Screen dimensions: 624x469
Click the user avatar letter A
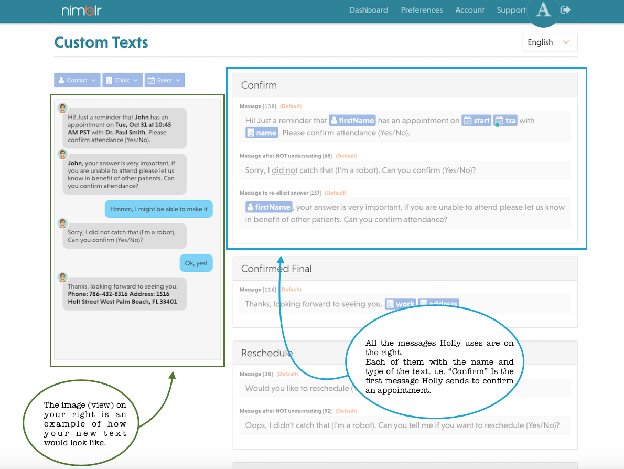tap(543, 9)
